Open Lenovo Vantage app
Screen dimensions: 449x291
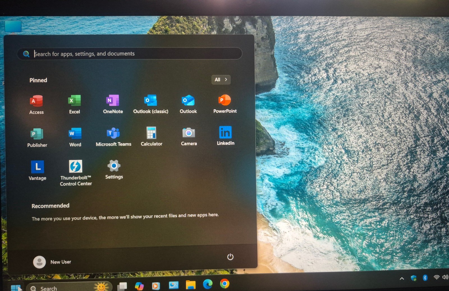[37, 170]
